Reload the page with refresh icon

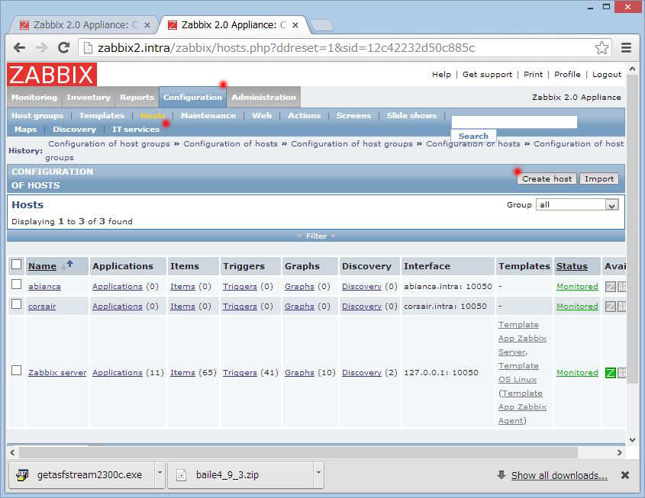point(63,47)
